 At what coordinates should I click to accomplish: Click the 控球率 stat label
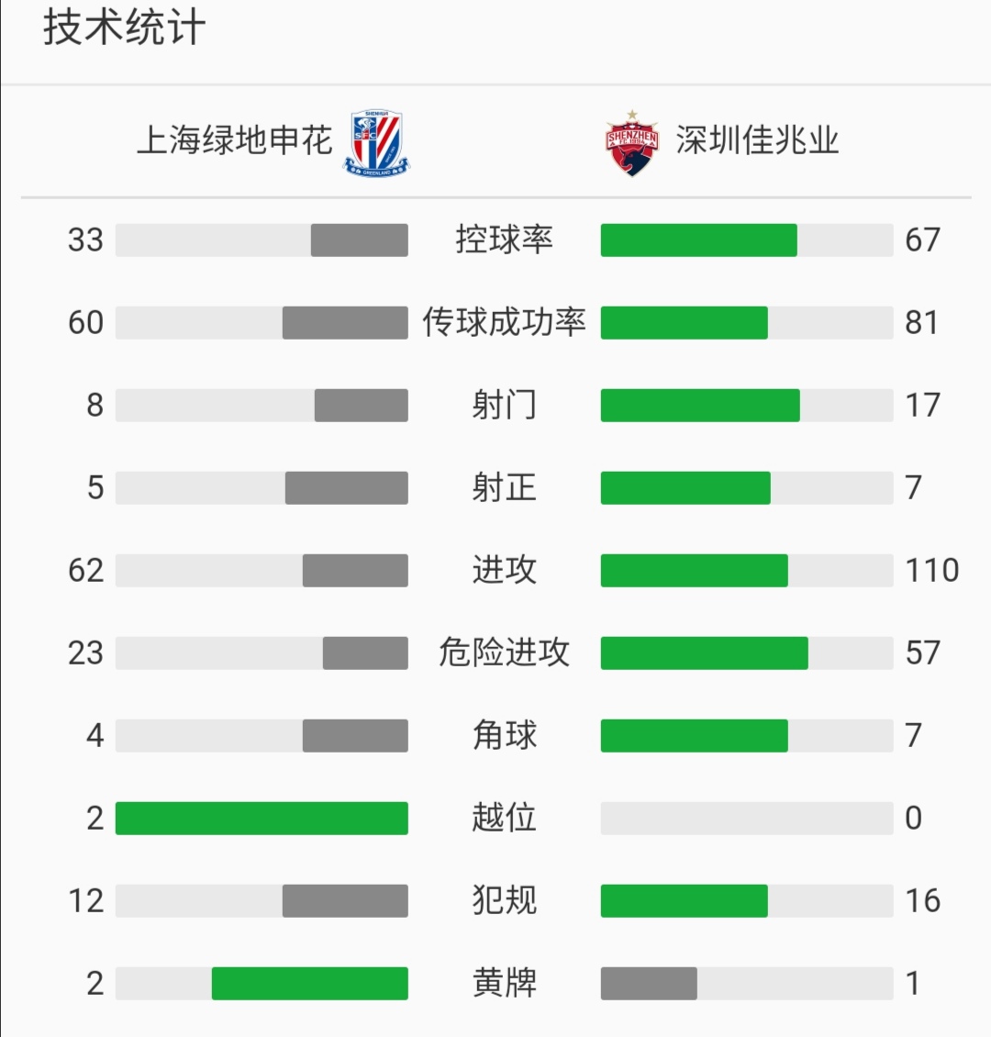tap(504, 240)
